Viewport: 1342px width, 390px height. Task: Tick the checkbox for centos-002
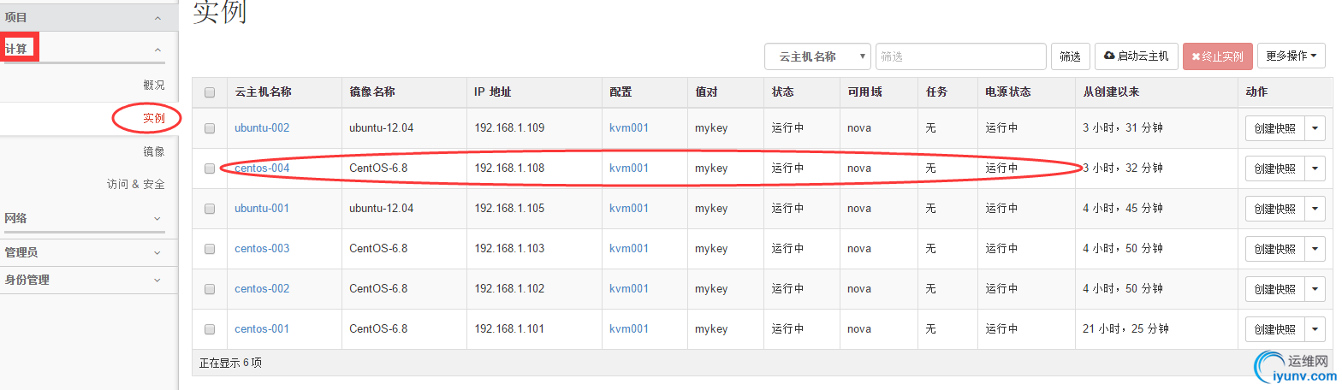pos(210,289)
